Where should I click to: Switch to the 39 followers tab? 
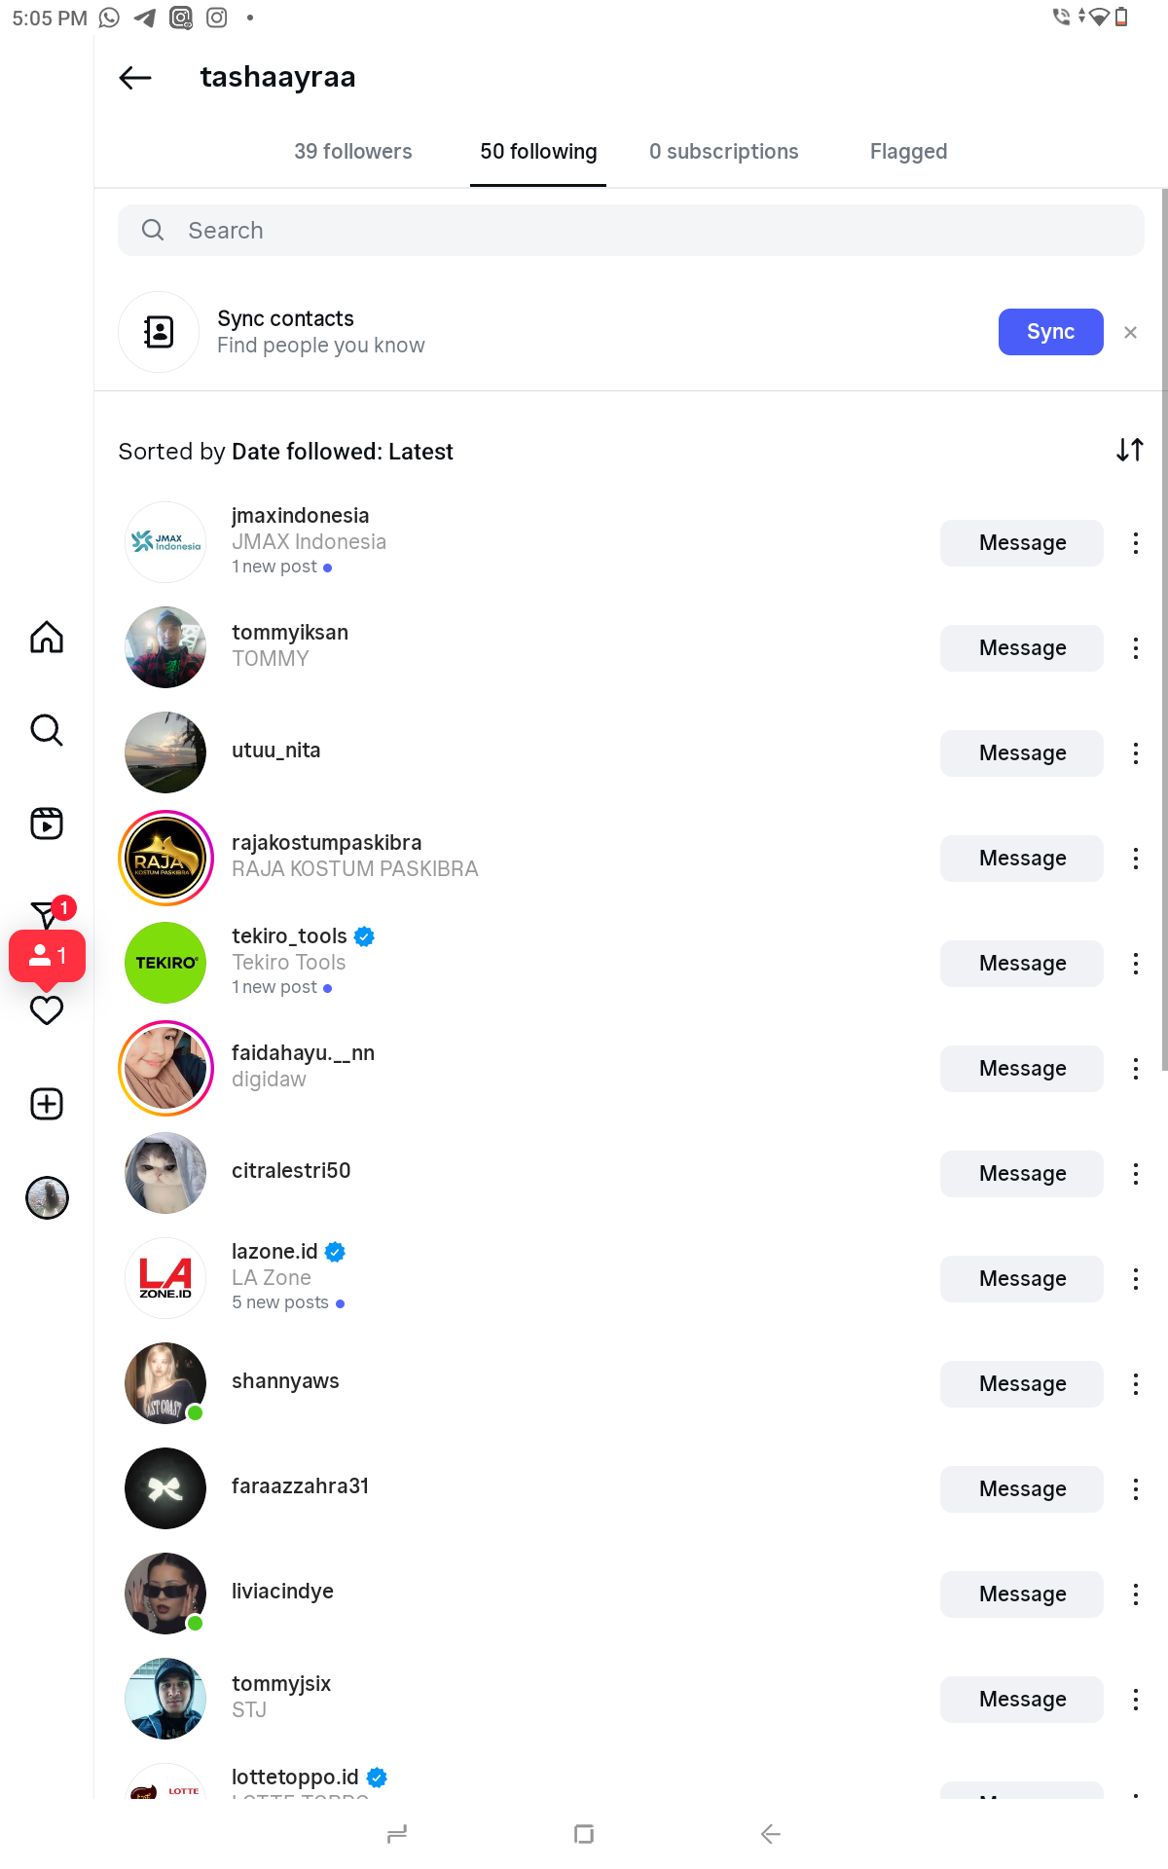[353, 152]
